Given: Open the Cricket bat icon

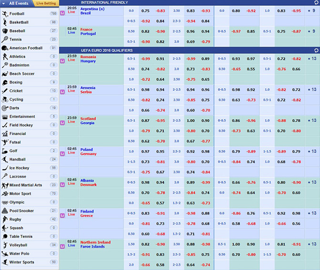Looking at the screenshot, I should [x=5, y=91].
